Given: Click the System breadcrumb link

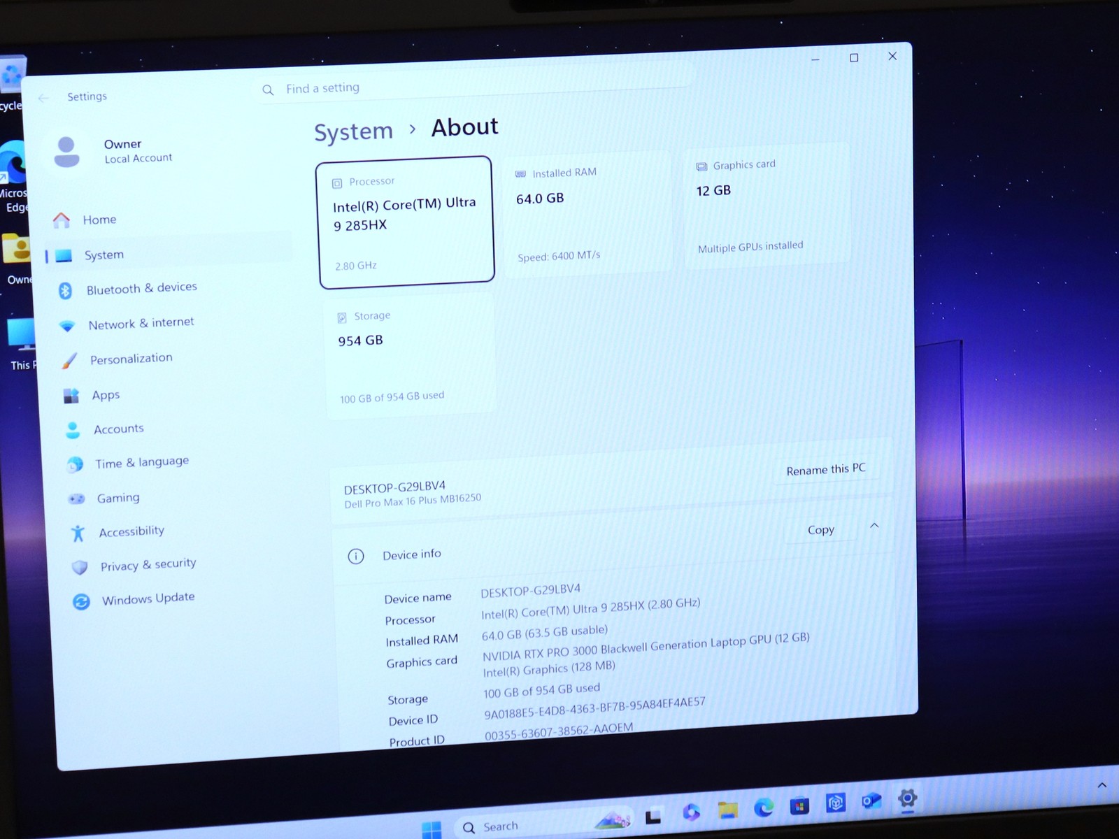Looking at the screenshot, I should point(353,132).
